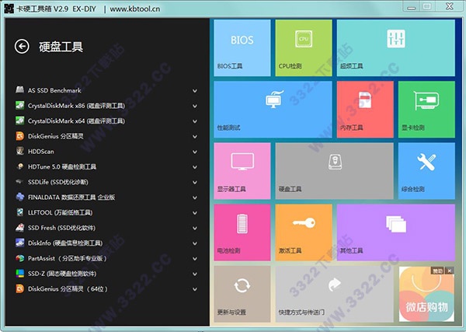466x332 pixels.
Task: Click the 卡硬工具箱 app icon in title bar
Action: click(9, 9)
